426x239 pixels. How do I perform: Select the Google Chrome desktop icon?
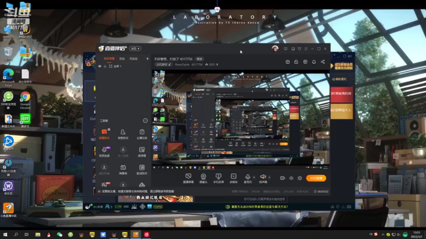(x=25, y=100)
